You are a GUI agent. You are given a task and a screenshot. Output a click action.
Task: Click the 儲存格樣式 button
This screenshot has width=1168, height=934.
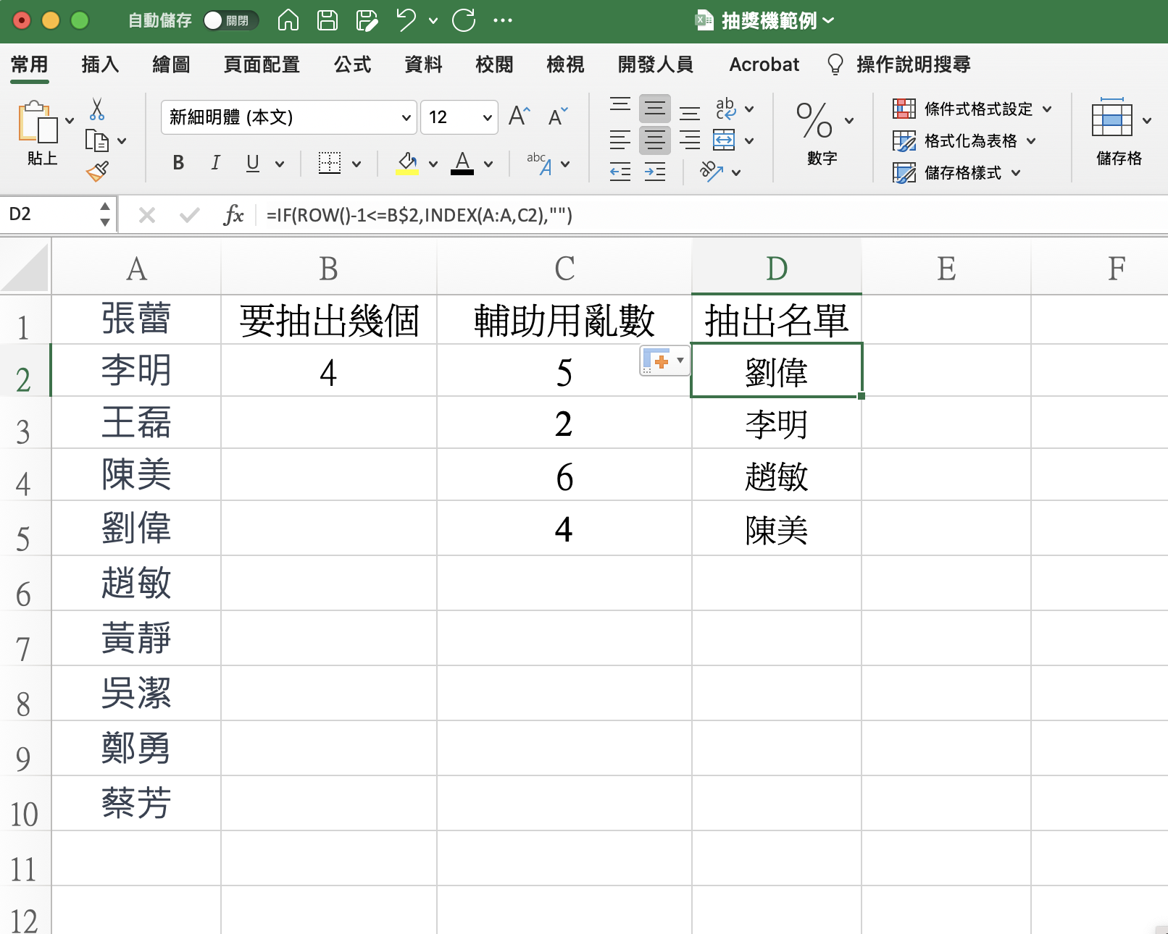(956, 173)
